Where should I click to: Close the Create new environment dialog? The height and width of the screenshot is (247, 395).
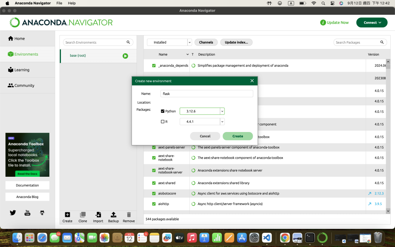pyautogui.click(x=252, y=81)
